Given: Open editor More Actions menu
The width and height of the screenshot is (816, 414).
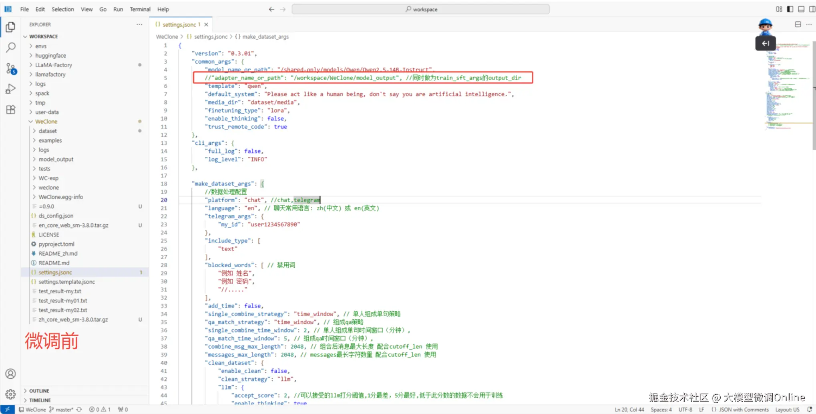Looking at the screenshot, I should 809,24.
